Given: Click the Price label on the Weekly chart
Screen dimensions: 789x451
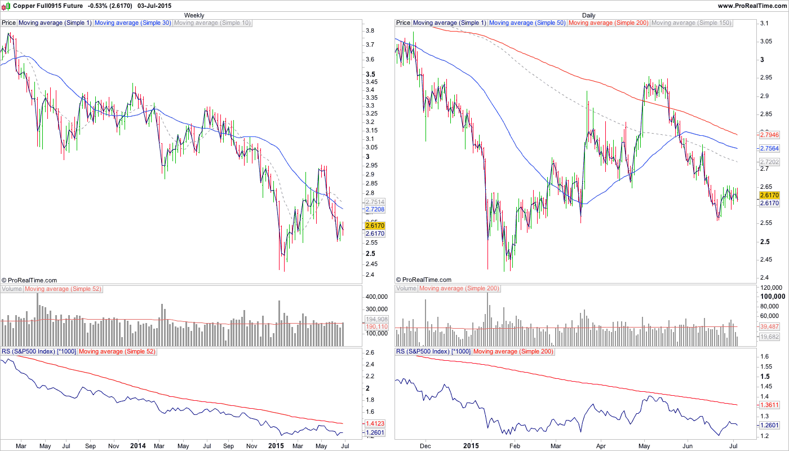Looking at the screenshot, I should click(9, 23).
